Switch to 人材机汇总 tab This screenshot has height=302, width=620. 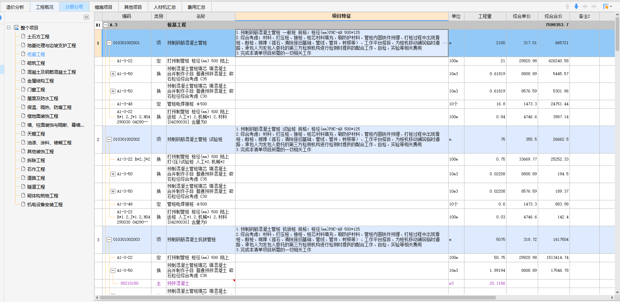pyautogui.click(x=165, y=7)
